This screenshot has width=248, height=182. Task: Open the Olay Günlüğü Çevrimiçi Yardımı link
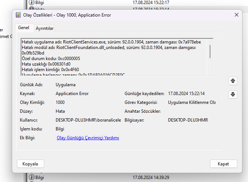click(88, 138)
